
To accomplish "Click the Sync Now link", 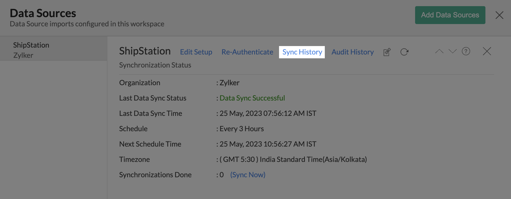I will (x=248, y=175).
